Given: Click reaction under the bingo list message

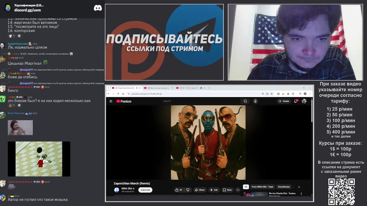Looking at the screenshot, I should point(12,36).
